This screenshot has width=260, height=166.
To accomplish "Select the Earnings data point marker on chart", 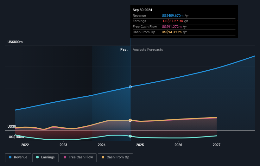I will pos(130,136).
